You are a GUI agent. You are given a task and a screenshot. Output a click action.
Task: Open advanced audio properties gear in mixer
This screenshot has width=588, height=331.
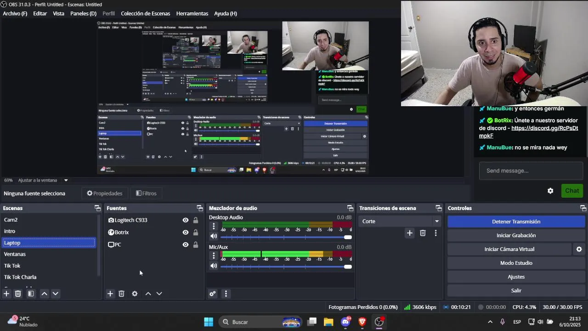[213, 293]
